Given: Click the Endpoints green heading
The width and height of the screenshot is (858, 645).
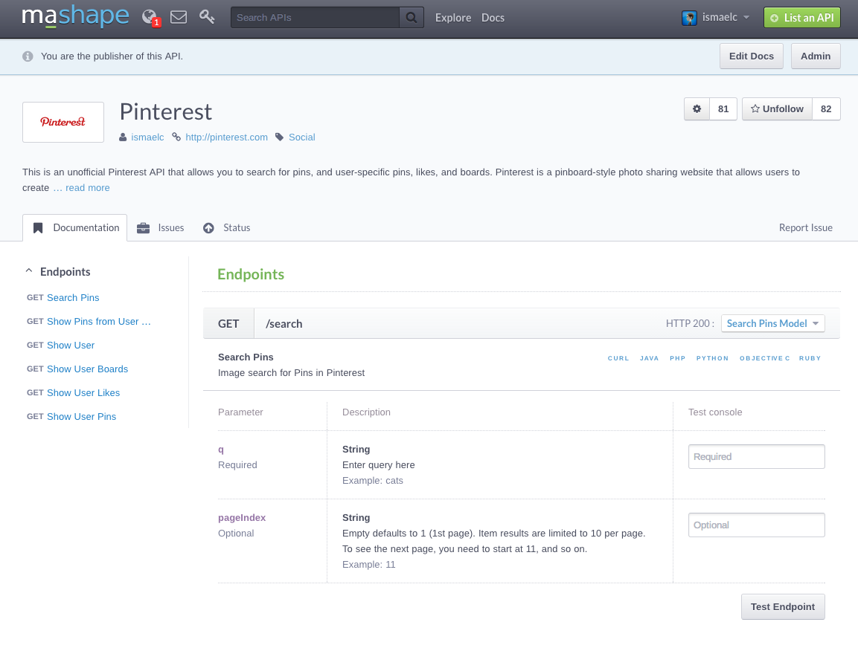Looking at the screenshot, I should click(x=251, y=274).
